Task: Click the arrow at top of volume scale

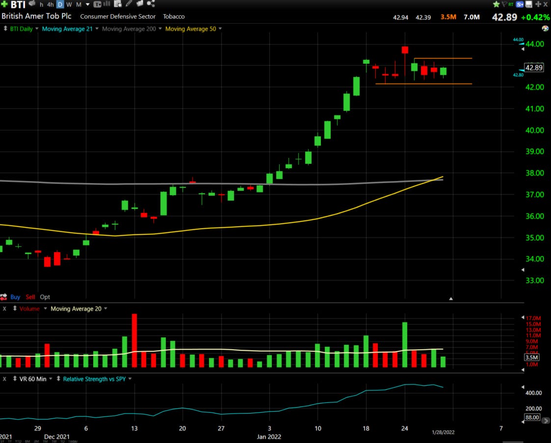Action: click(x=523, y=317)
